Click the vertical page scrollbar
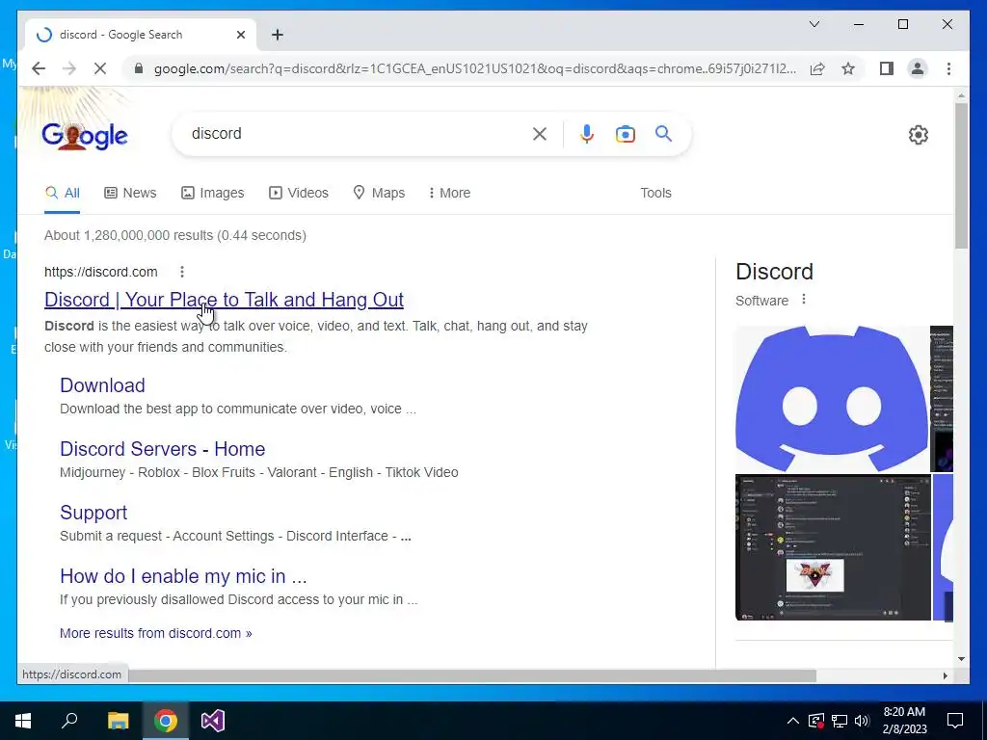This screenshot has width=987, height=740. point(961,176)
